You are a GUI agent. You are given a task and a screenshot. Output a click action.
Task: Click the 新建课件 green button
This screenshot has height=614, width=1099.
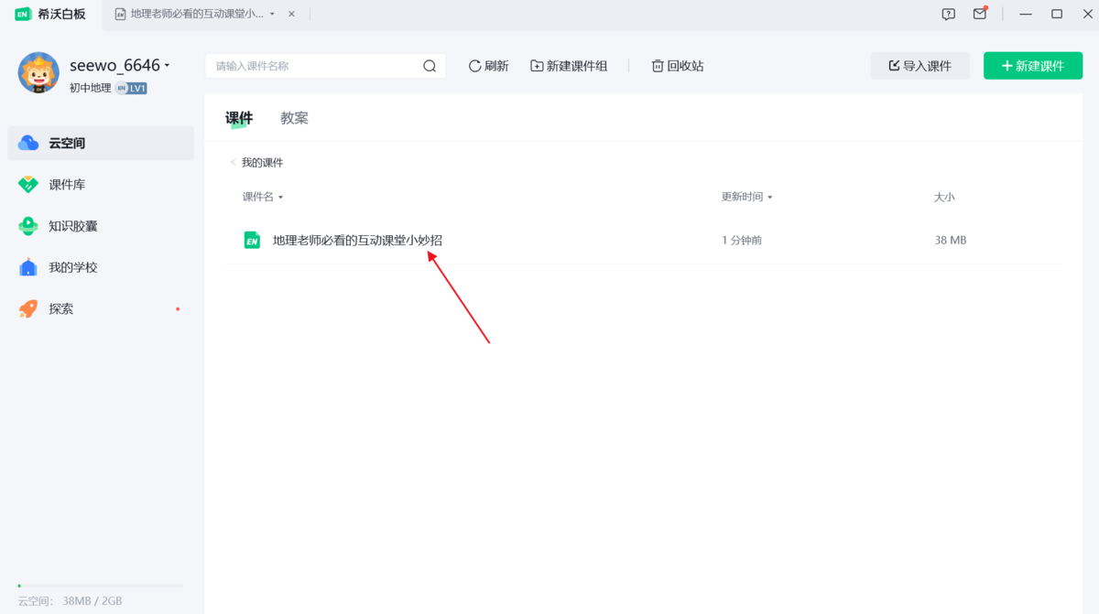1032,65
